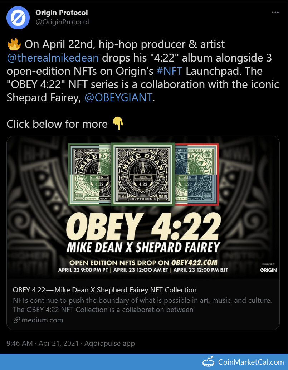288x370 pixels.
Task: Click the fire emoji in tweet
Action: point(14,44)
